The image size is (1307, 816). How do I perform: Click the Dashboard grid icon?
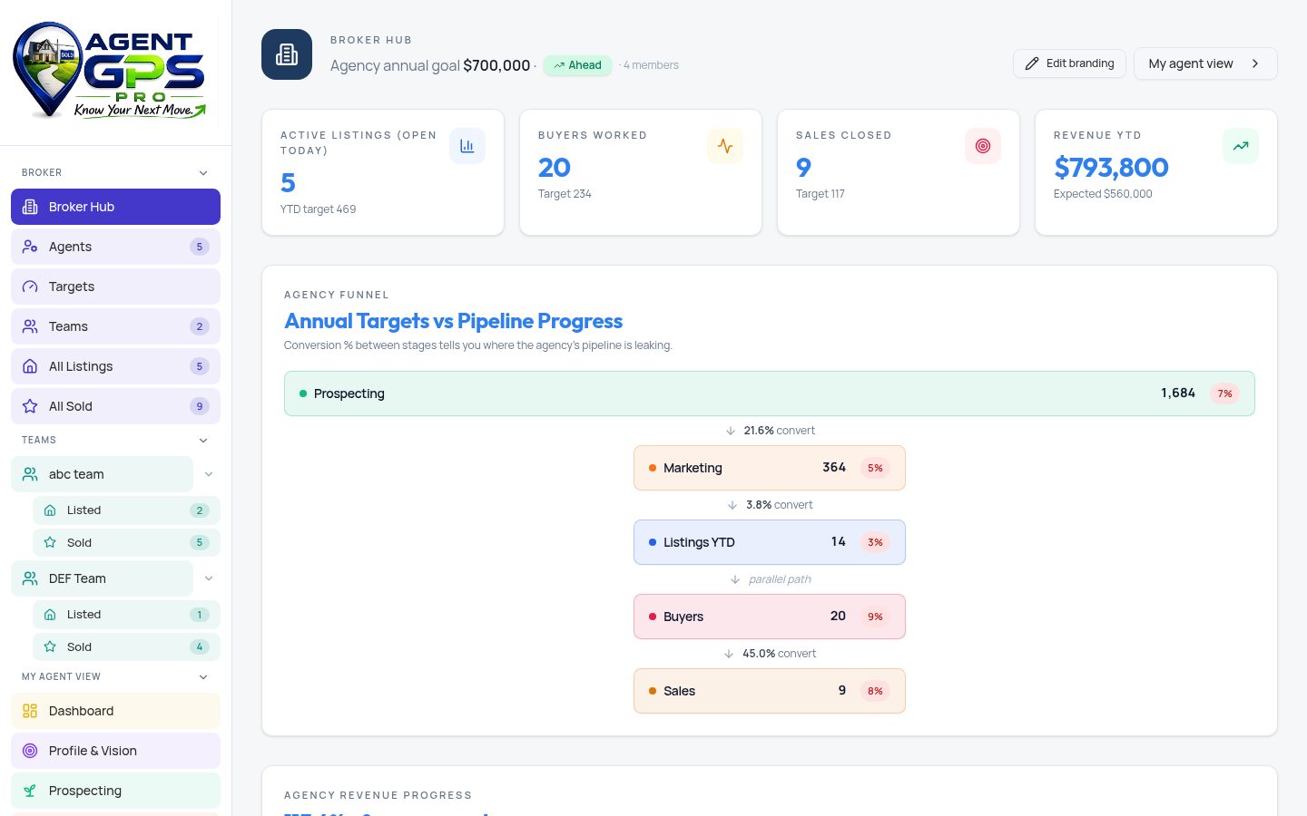(30, 711)
